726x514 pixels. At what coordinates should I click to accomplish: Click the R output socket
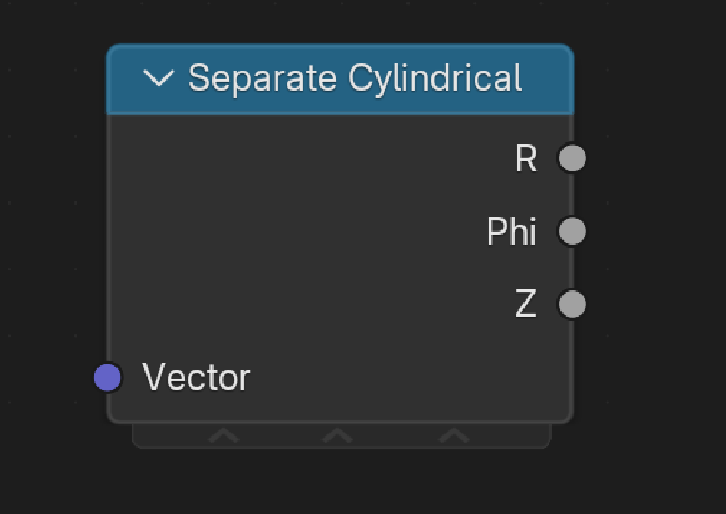[572, 158]
